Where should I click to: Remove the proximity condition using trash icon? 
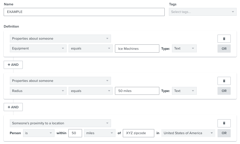[224, 123]
